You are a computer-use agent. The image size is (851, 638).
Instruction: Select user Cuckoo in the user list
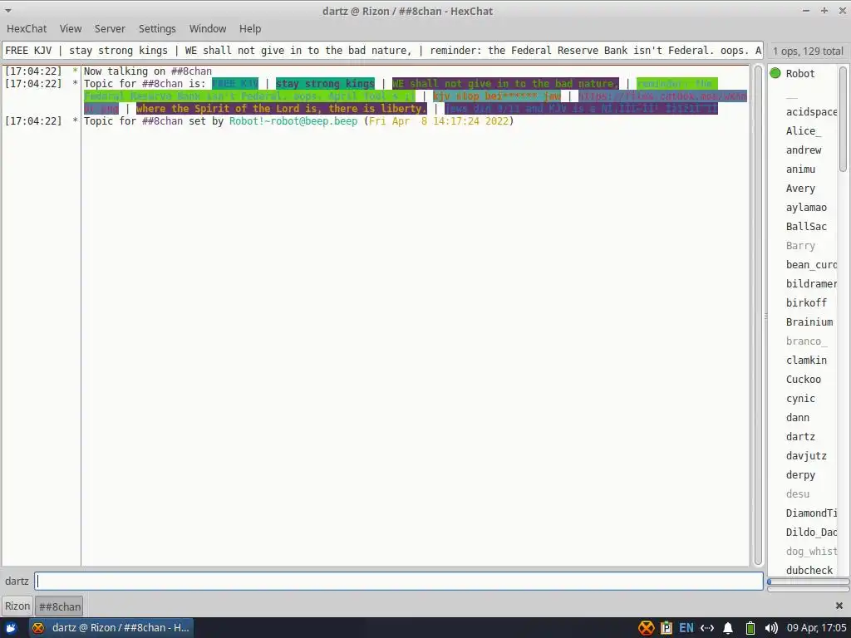[804, 379]
